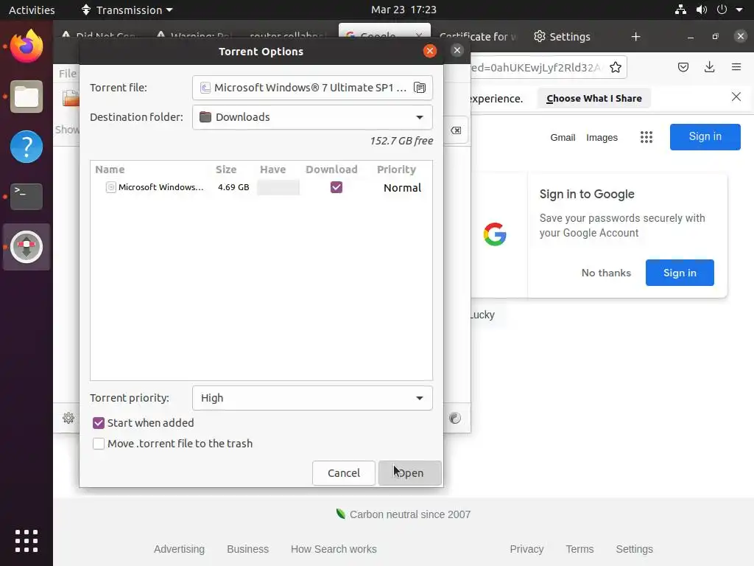The width and height of the screenshot is (754, 566).
Task: Open the network status tray icon
Action: click(x=680, y=10)
